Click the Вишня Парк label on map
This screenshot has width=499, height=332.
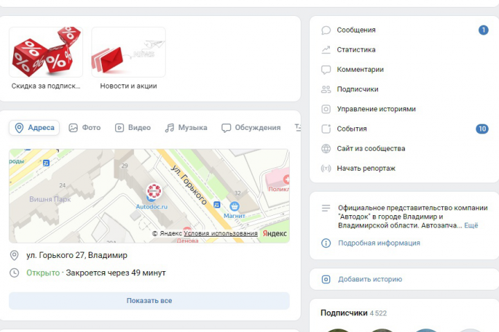tap(50, 199)
